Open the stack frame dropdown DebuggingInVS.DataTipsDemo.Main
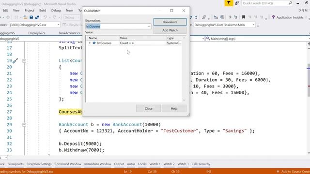The width and height of the screenshot is (310, 174). tap(224, 25)
